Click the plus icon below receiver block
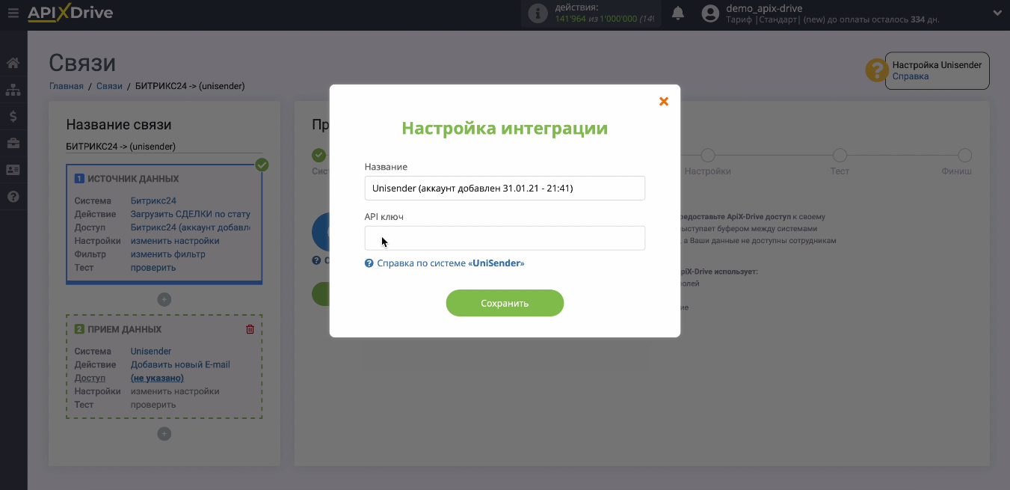Screen dimensions: 1010x490 pyautogui.click(x=164, y=434)
